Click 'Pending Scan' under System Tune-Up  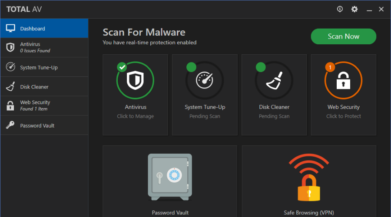[x=205, y=116]
